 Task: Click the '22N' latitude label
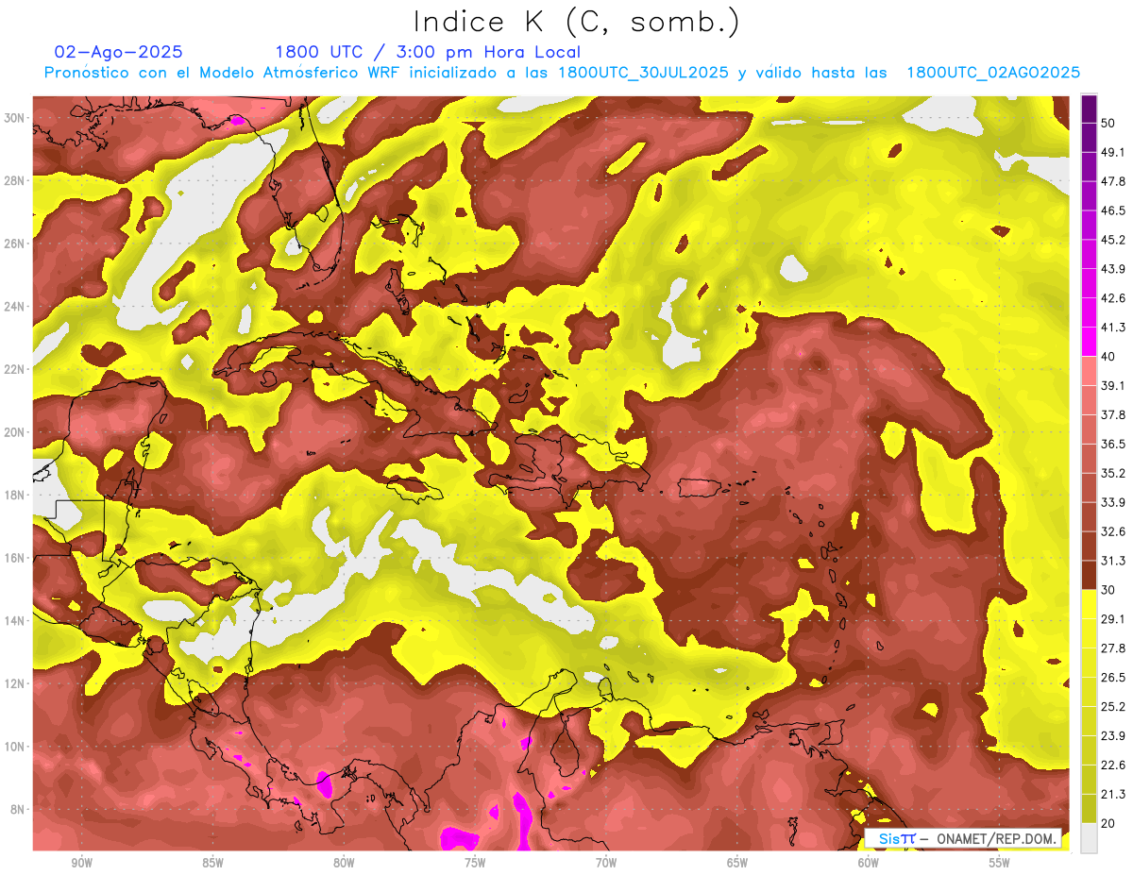click(15, 369)
